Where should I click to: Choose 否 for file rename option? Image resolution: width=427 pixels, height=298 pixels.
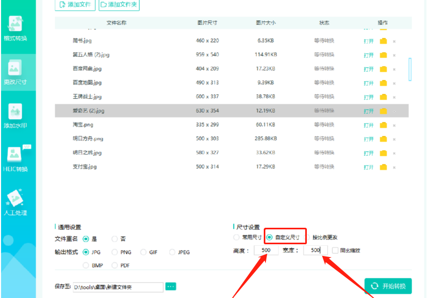[119, 239]
